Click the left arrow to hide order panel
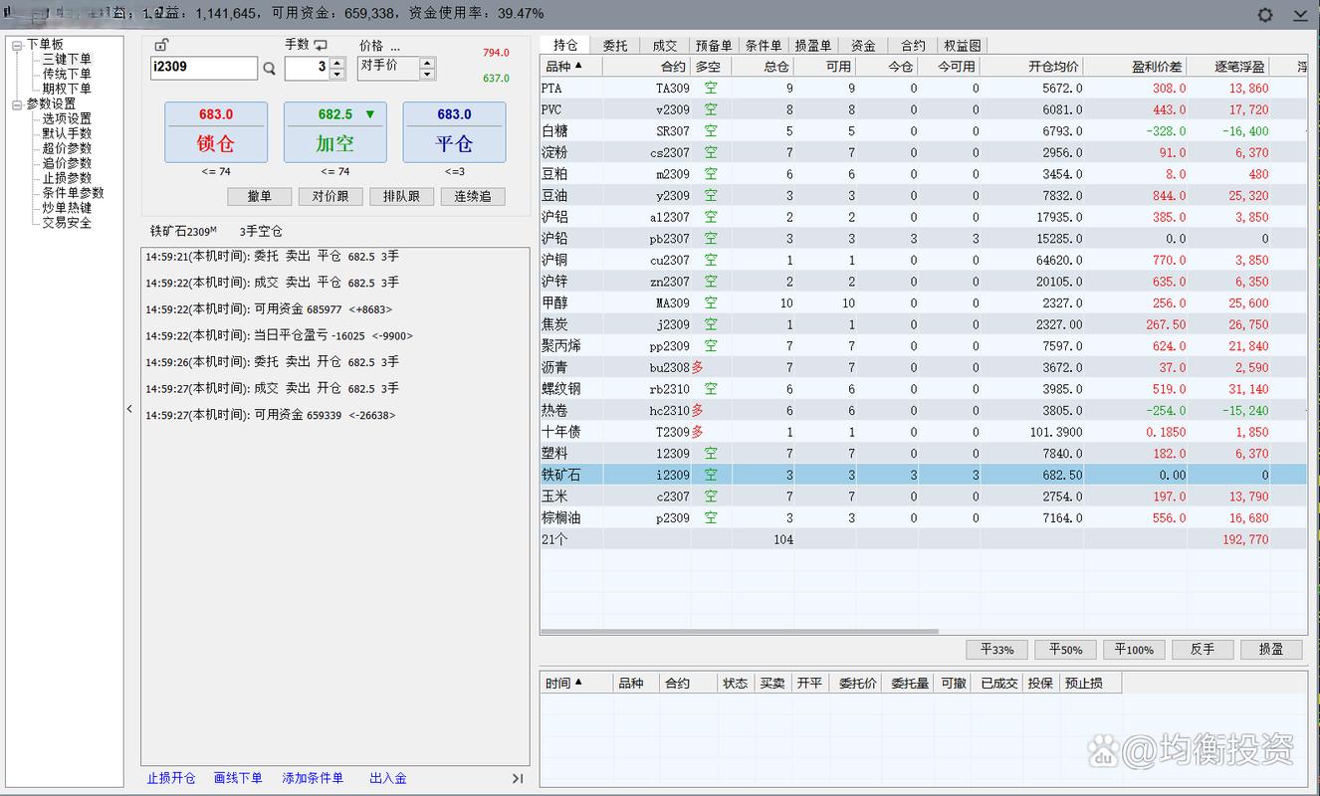Viewport: 1320px width, 796px height. [x=129, y=409]
